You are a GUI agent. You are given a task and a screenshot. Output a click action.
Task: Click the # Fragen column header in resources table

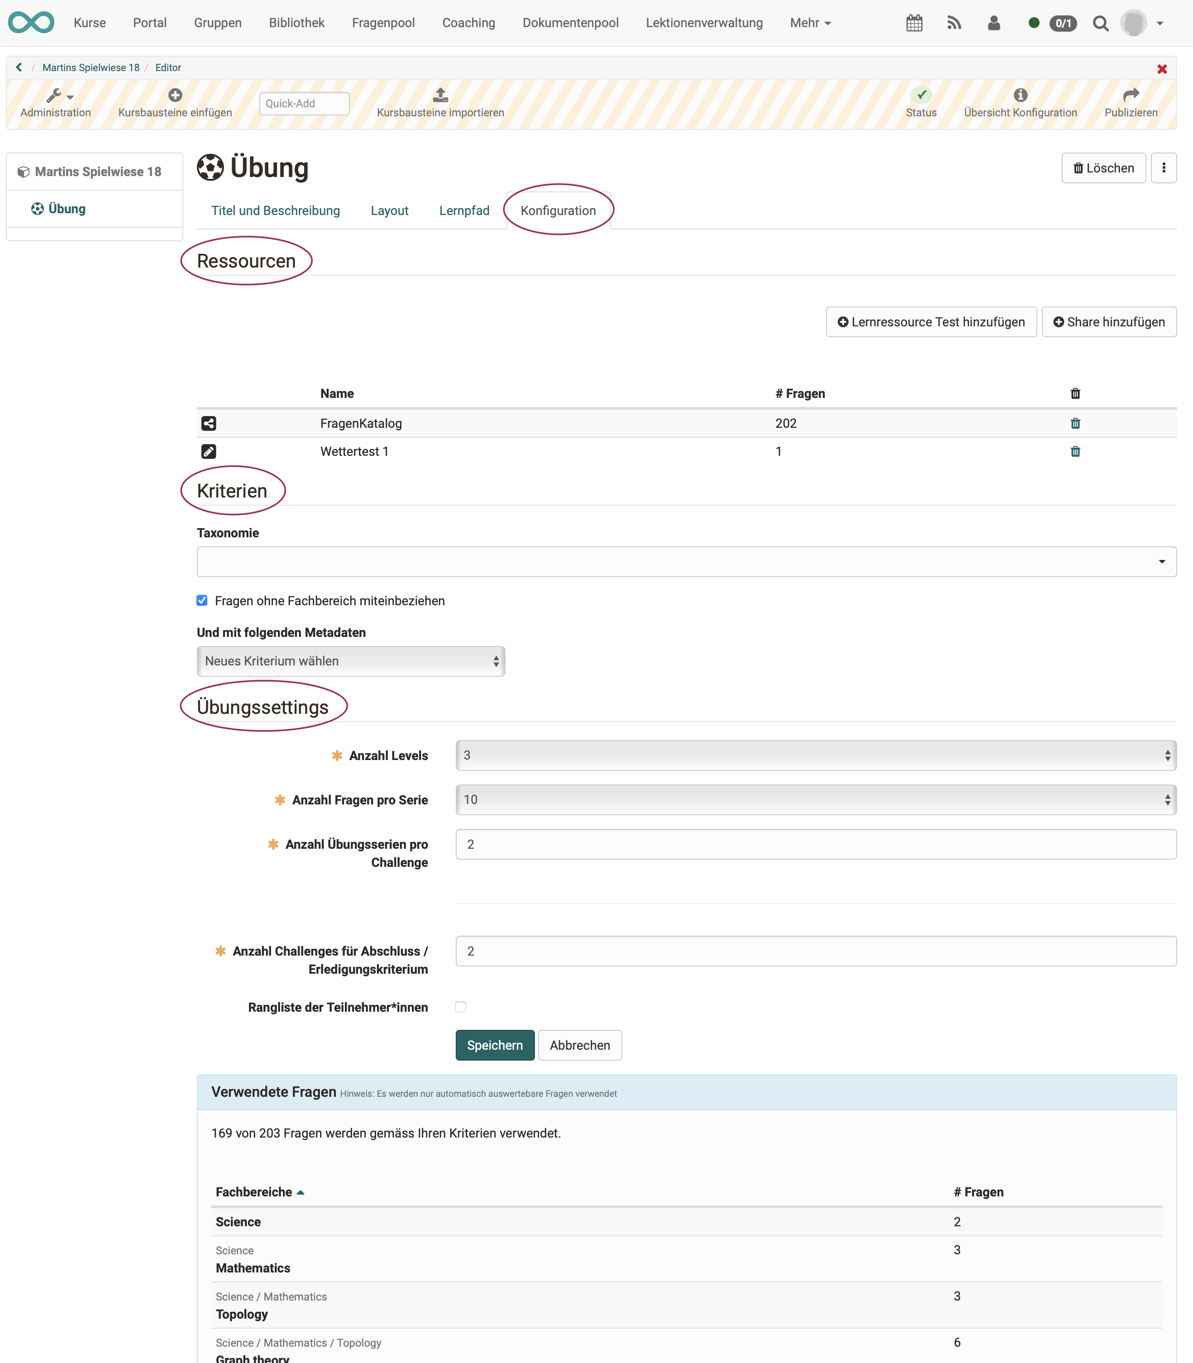pos(800,393)
